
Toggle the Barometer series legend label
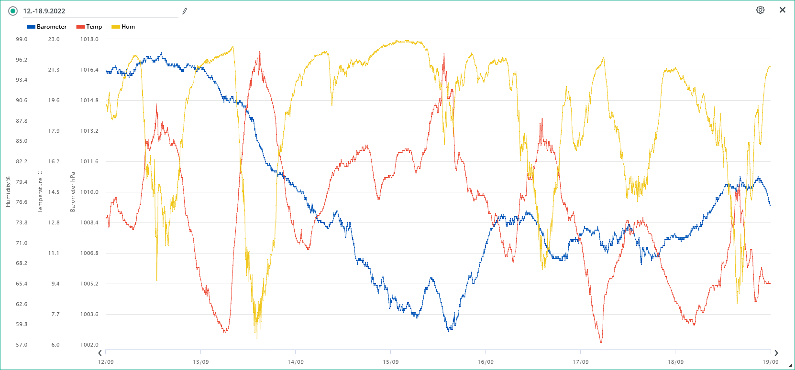[x=52, y=27]
